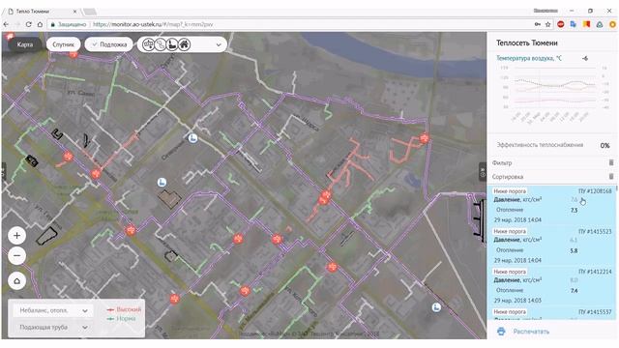Click the notification flag icon above Карта
This screenshot has width=619, height=348.
(x=9, y=37)
